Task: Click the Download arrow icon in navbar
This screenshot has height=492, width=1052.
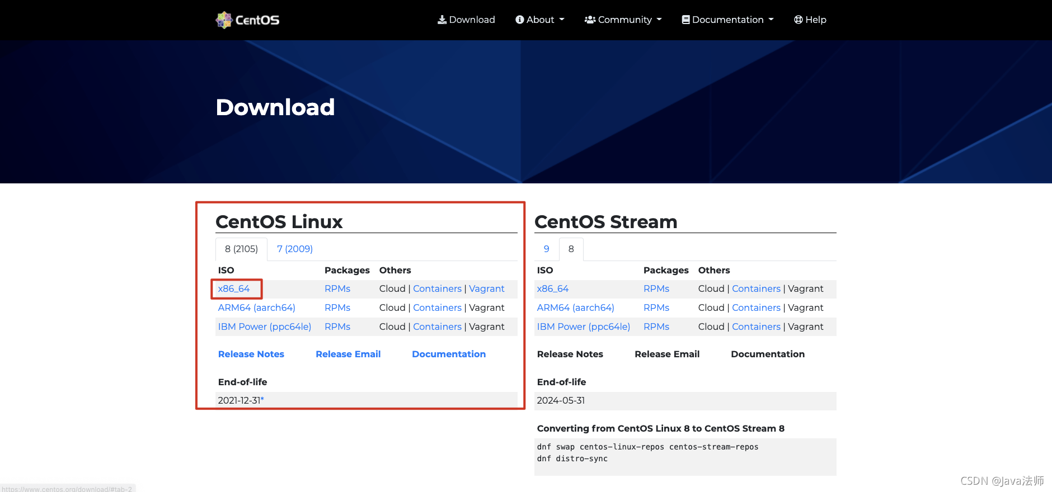Action: (x=442, y=20)
